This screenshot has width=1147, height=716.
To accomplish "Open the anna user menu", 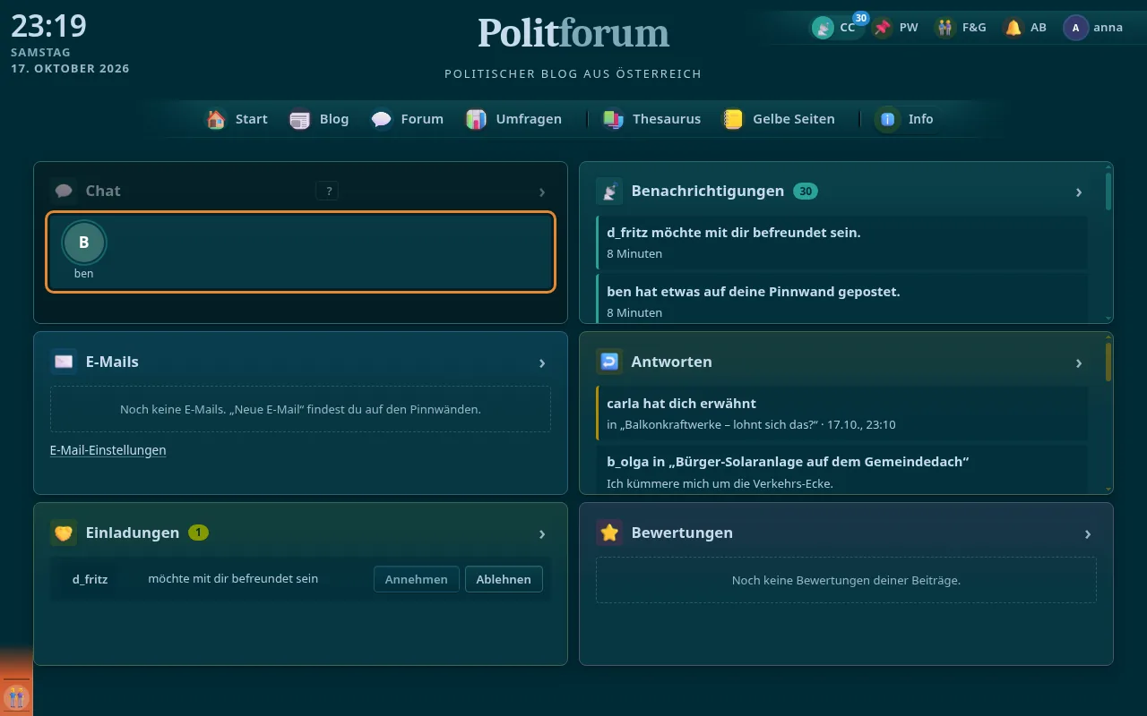I will pos(1093,28).
